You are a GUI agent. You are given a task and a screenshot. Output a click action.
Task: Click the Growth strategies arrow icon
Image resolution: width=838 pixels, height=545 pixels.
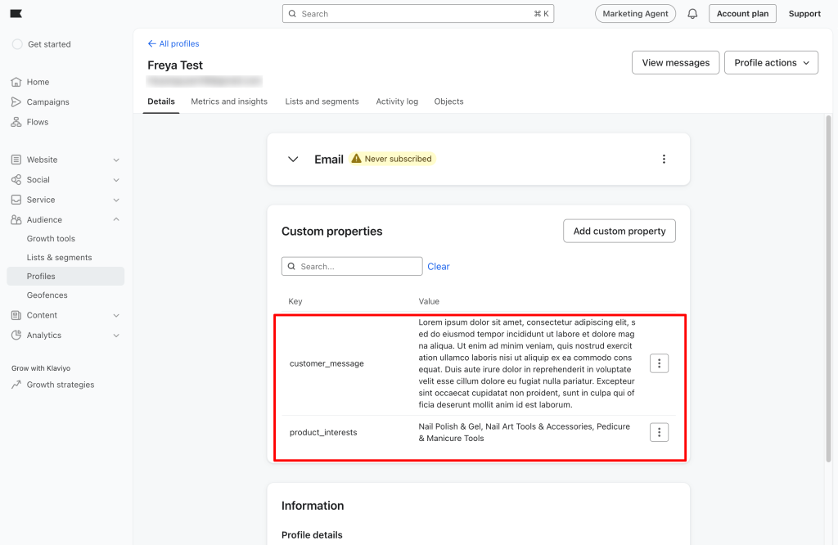(x=16, y=384)
